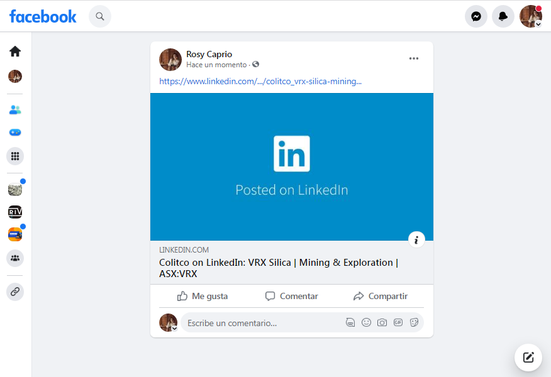Switch commenting profile via avatar arrow

(174, 329)
